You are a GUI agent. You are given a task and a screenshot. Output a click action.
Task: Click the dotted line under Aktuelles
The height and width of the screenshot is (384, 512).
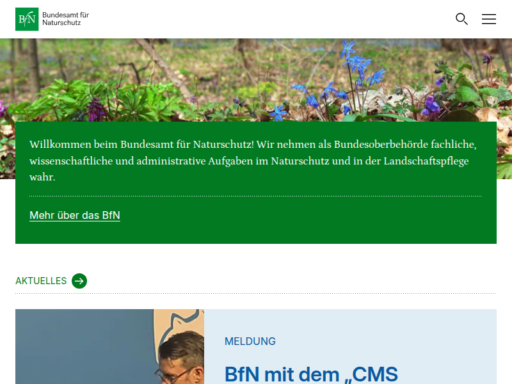pyautogui.click(x=255, y=294)
